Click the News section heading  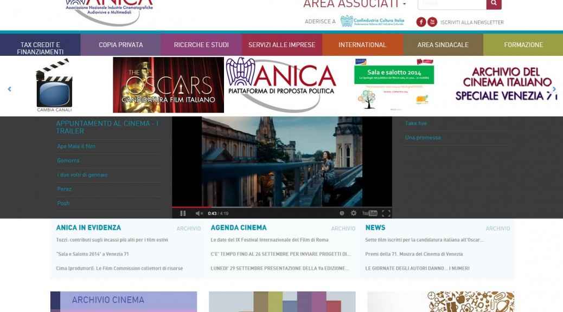point(375,227)
